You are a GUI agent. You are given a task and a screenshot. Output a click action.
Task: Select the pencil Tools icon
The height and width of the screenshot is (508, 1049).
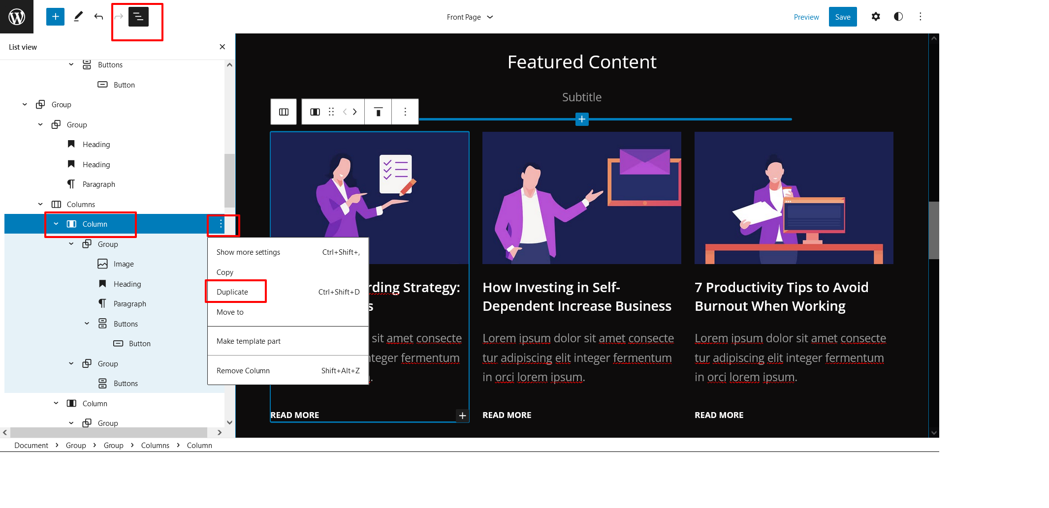[x=78, y=17]
